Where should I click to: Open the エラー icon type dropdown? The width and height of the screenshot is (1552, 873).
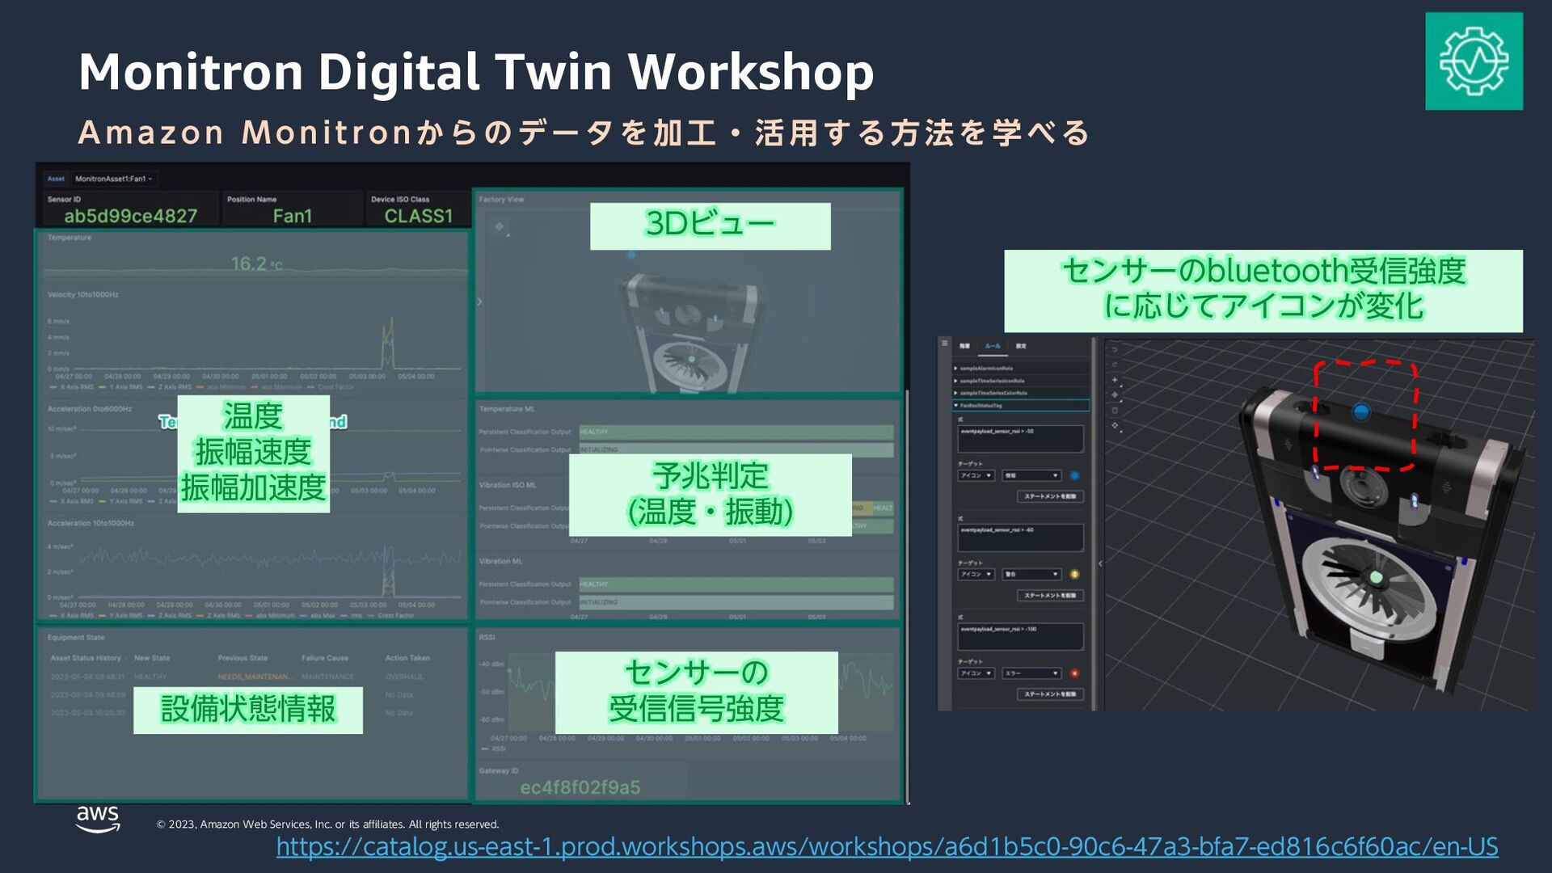click(x=1031, y=673)
